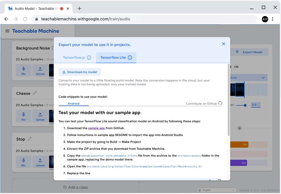Open the Contribute on Github link
The width and height of the screenshot is (281, 194).
204,104
